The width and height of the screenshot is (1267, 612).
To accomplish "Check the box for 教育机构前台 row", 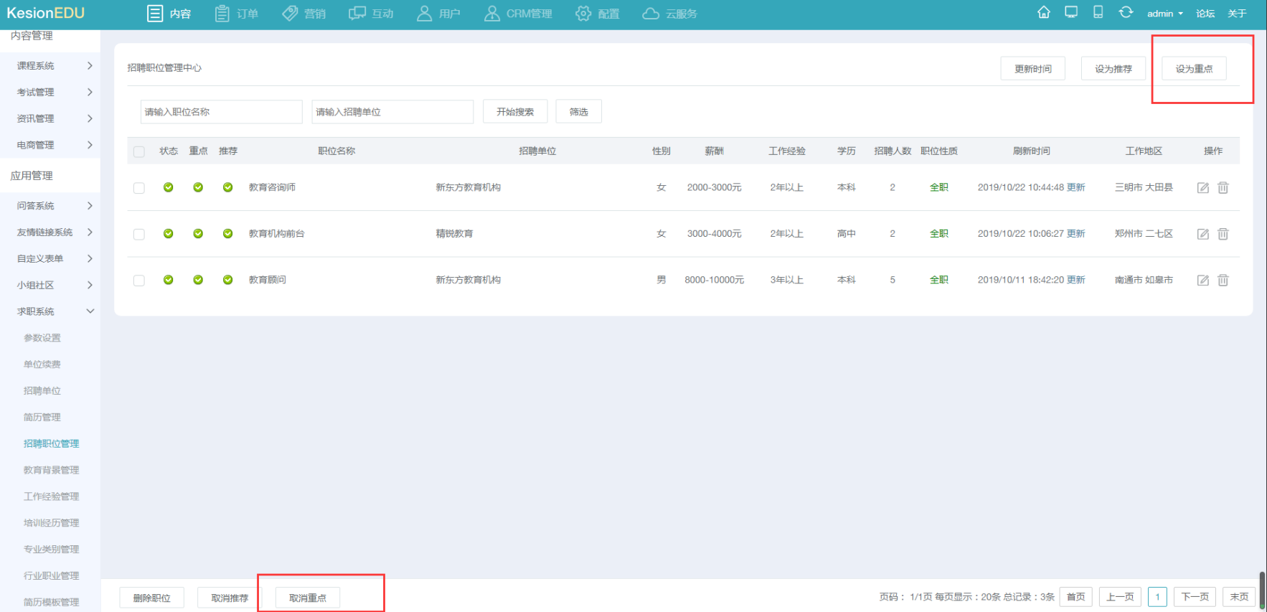I will coord(139,234).
